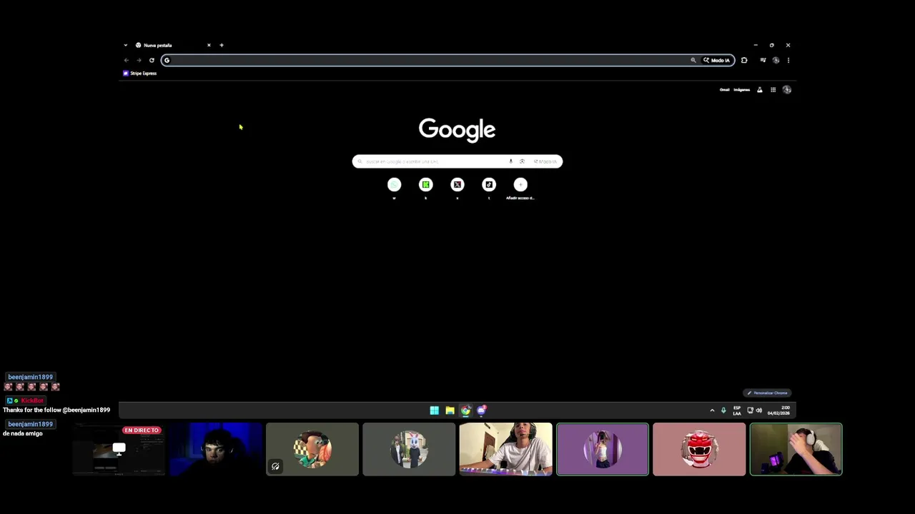This screenshot has width=915, height=514.
Task: Open the Windows Start menu
Action: tap(434, 410)
